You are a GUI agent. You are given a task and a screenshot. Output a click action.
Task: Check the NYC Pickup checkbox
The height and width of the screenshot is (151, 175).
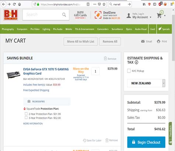(x=129, y=71)
